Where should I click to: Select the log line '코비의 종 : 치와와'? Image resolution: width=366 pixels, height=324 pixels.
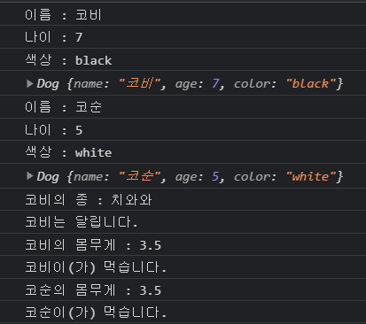point(89,200)
